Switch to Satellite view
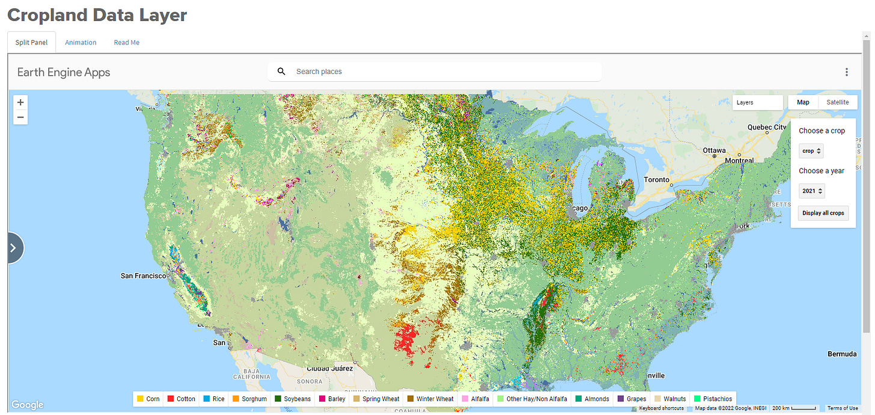Image resolution: width=875 pixels, height=415 pixels. pyautogui.click(x=838, y=102)
